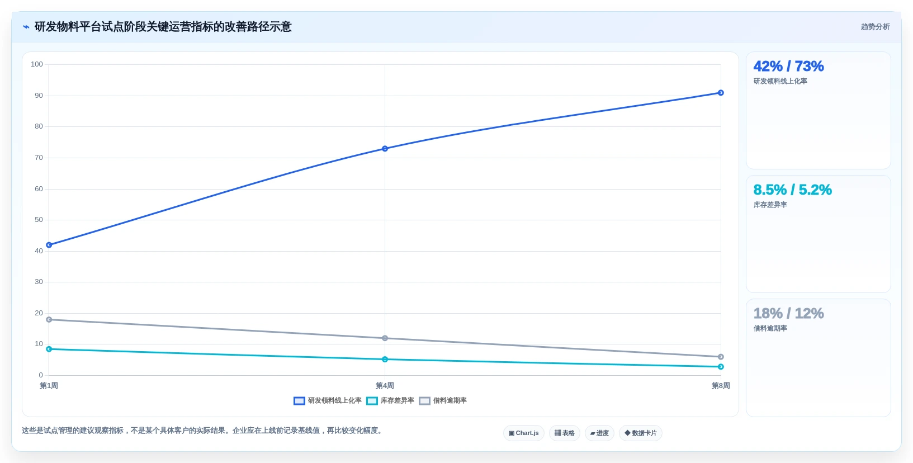
Task: Click the cyan line point at 第4周
Action: click(385, 360)
